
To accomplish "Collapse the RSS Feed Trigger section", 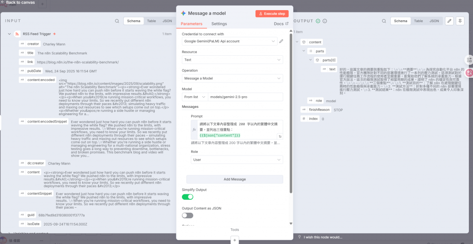I will 9,34.
